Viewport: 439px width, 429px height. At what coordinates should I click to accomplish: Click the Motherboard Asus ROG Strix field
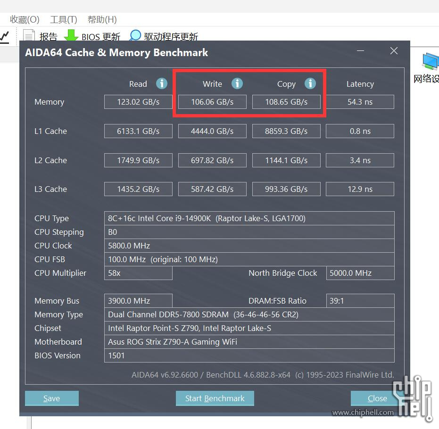[x=249, y=342]
